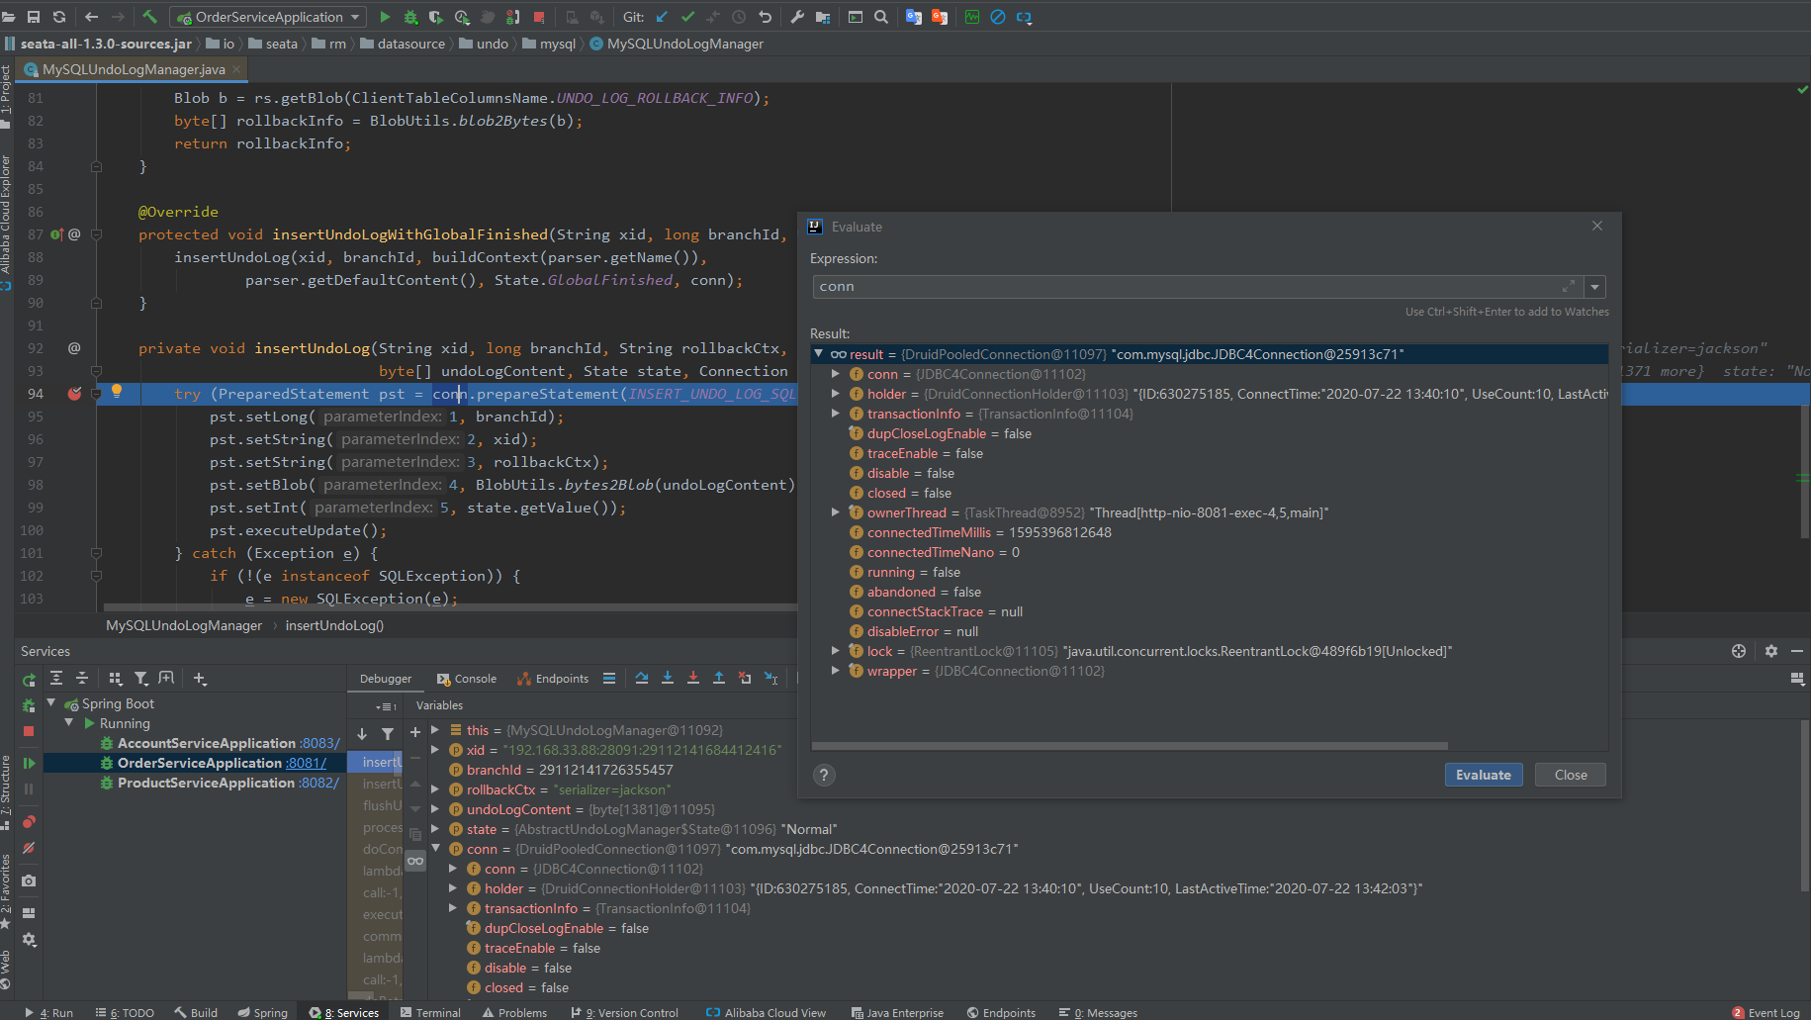Screen dimensions: 1811x1020
Task: Click the Save All floppy disk icon
Action: (33, 17)
